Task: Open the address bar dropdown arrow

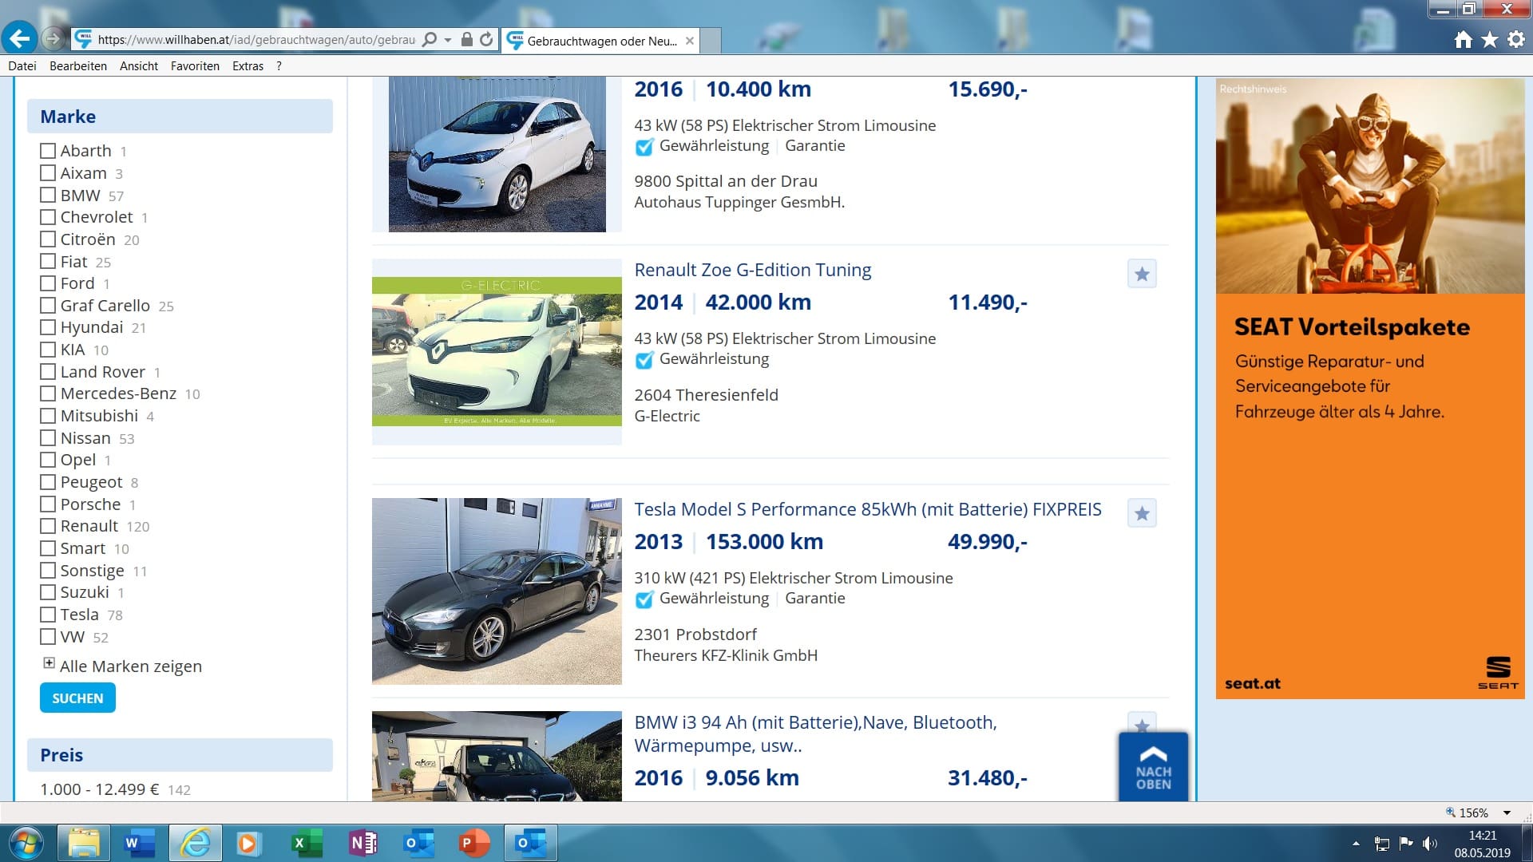Action: 448,39
